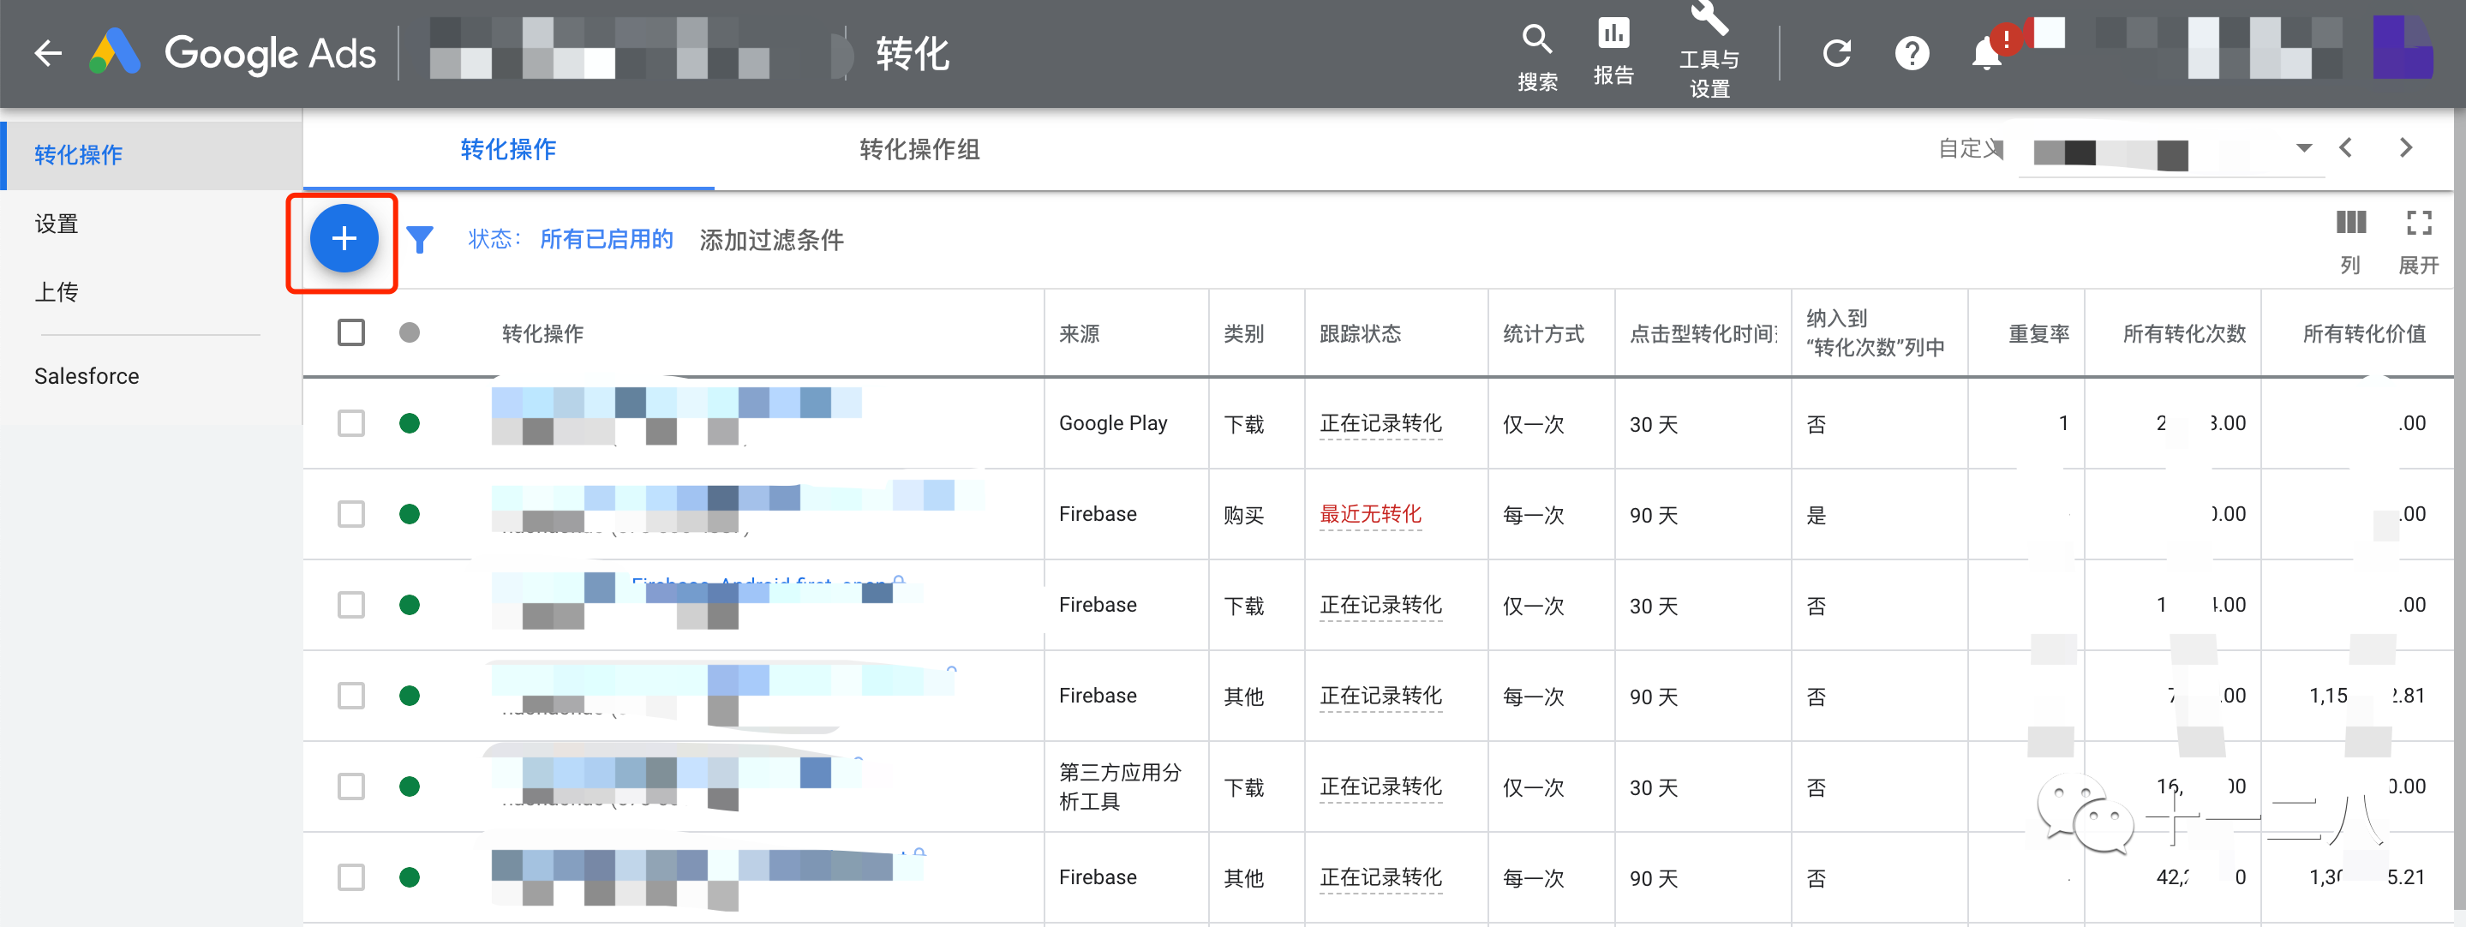Viewport: 2466px width, 927px height.
Task: Open Salesforce from the left sidebar
Action: click(x=87, y=375)
